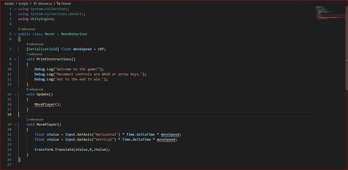Screen dimensions: 348x170
Task: Open the '1 reference' code lens
Action: point(34,54)
